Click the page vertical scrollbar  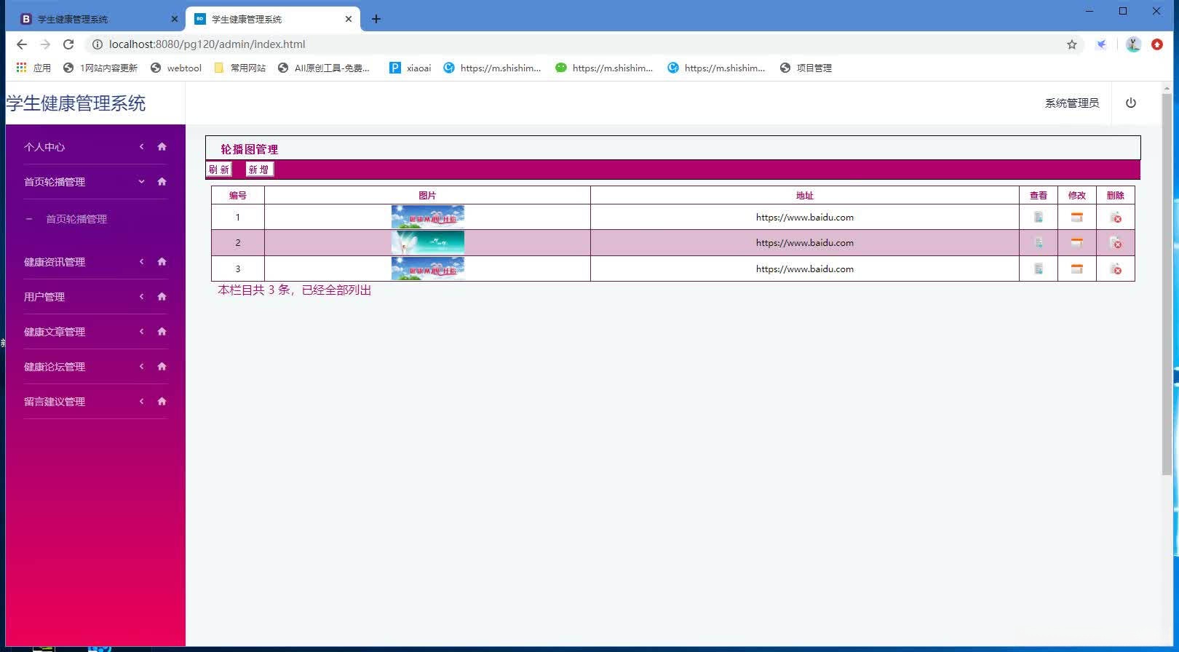tap(1167, 284)
